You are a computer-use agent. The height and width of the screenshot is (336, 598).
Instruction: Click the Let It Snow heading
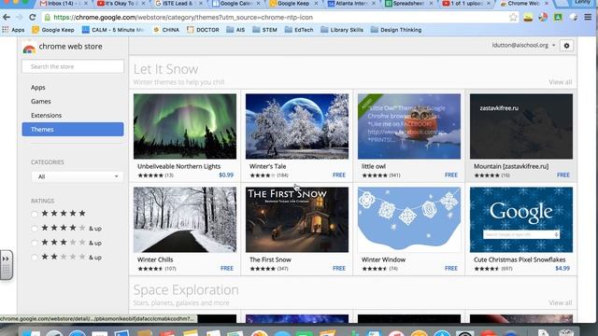coord(166,69)
